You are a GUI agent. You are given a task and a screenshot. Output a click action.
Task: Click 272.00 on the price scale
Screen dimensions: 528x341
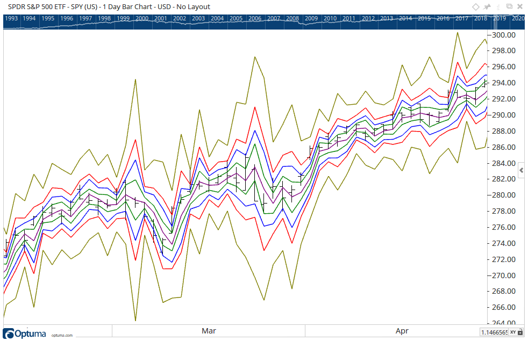tap(504, 259)
